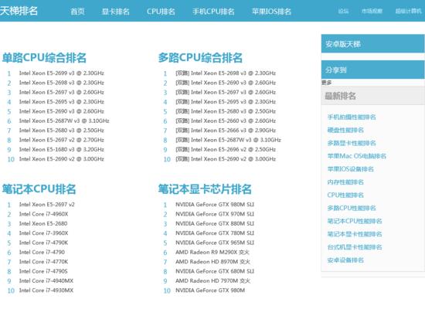Select rank 10 NVIDIA GeForce GTX 980M
The width and height of the screenshot is (425, 309).
(210, 290)
